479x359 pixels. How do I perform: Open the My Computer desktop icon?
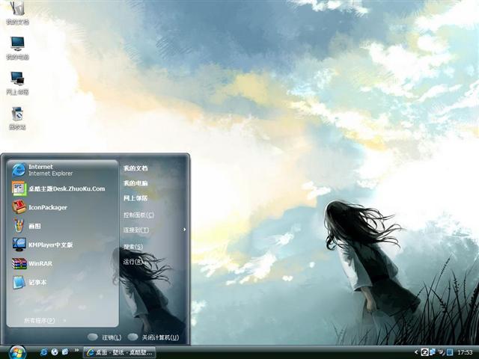[x=17, y=48]
